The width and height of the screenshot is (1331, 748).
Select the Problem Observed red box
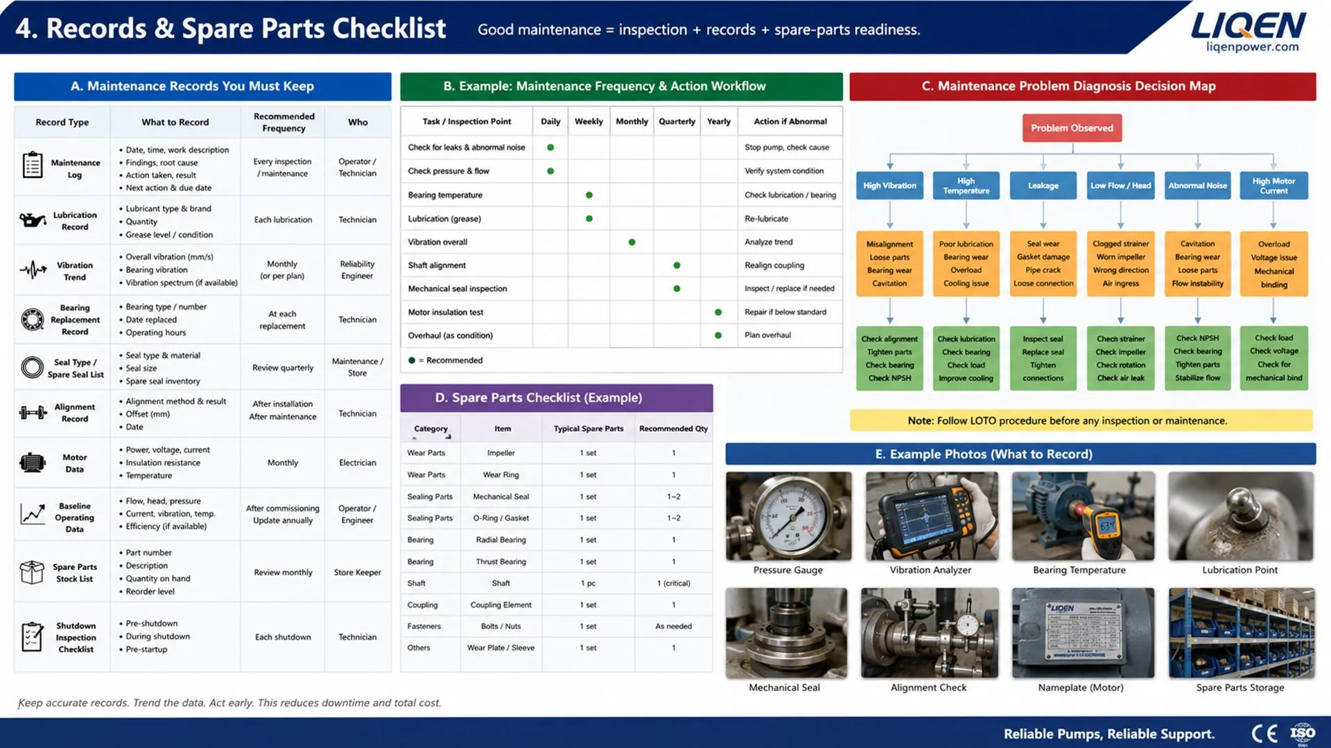tap(1072, 128)
